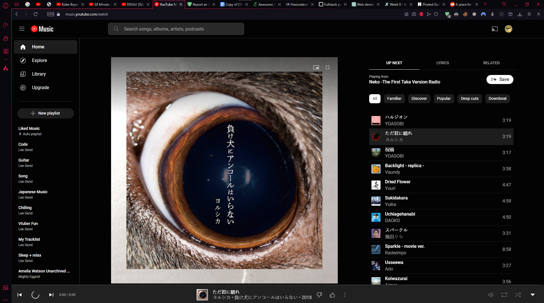Open the Related tab

[491, 63]
